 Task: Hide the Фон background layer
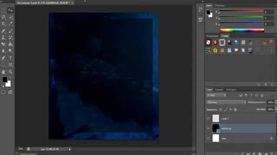[x=208, y=138]
